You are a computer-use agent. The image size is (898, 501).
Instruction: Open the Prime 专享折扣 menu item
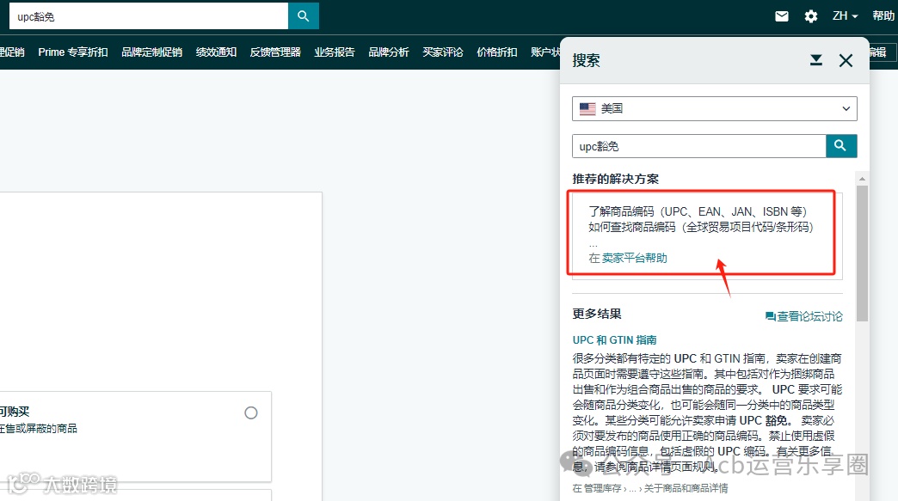click(x=73, y=52)
